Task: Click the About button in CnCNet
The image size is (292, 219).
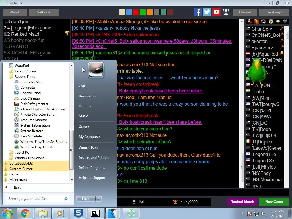Action: pos(15,12)
